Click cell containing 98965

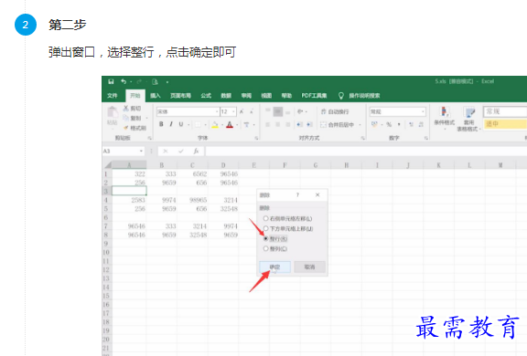click(x=192, y=200)
